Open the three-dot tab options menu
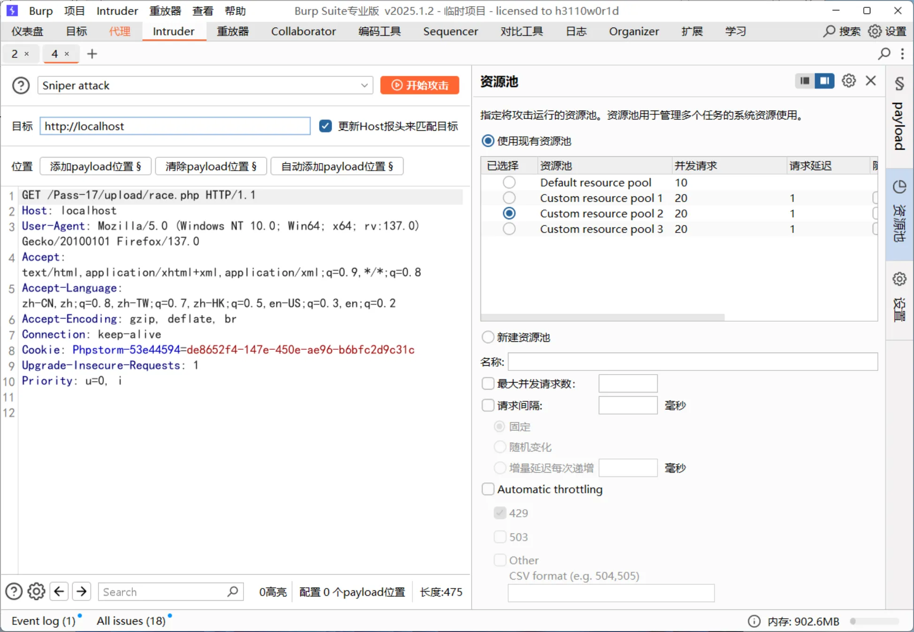 903,54
